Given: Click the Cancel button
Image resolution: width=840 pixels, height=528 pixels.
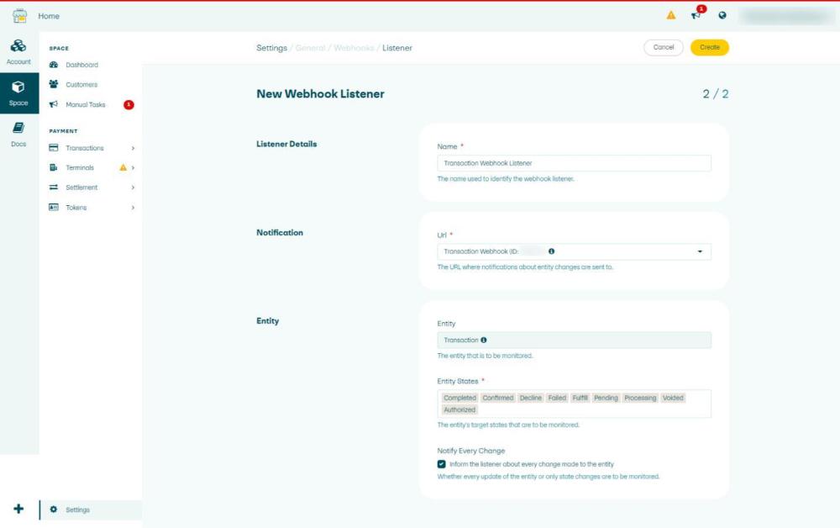Looking at the screenshot, I should coord(663,47).
